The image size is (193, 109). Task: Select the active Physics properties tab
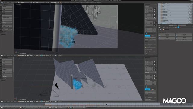[179, 27]
